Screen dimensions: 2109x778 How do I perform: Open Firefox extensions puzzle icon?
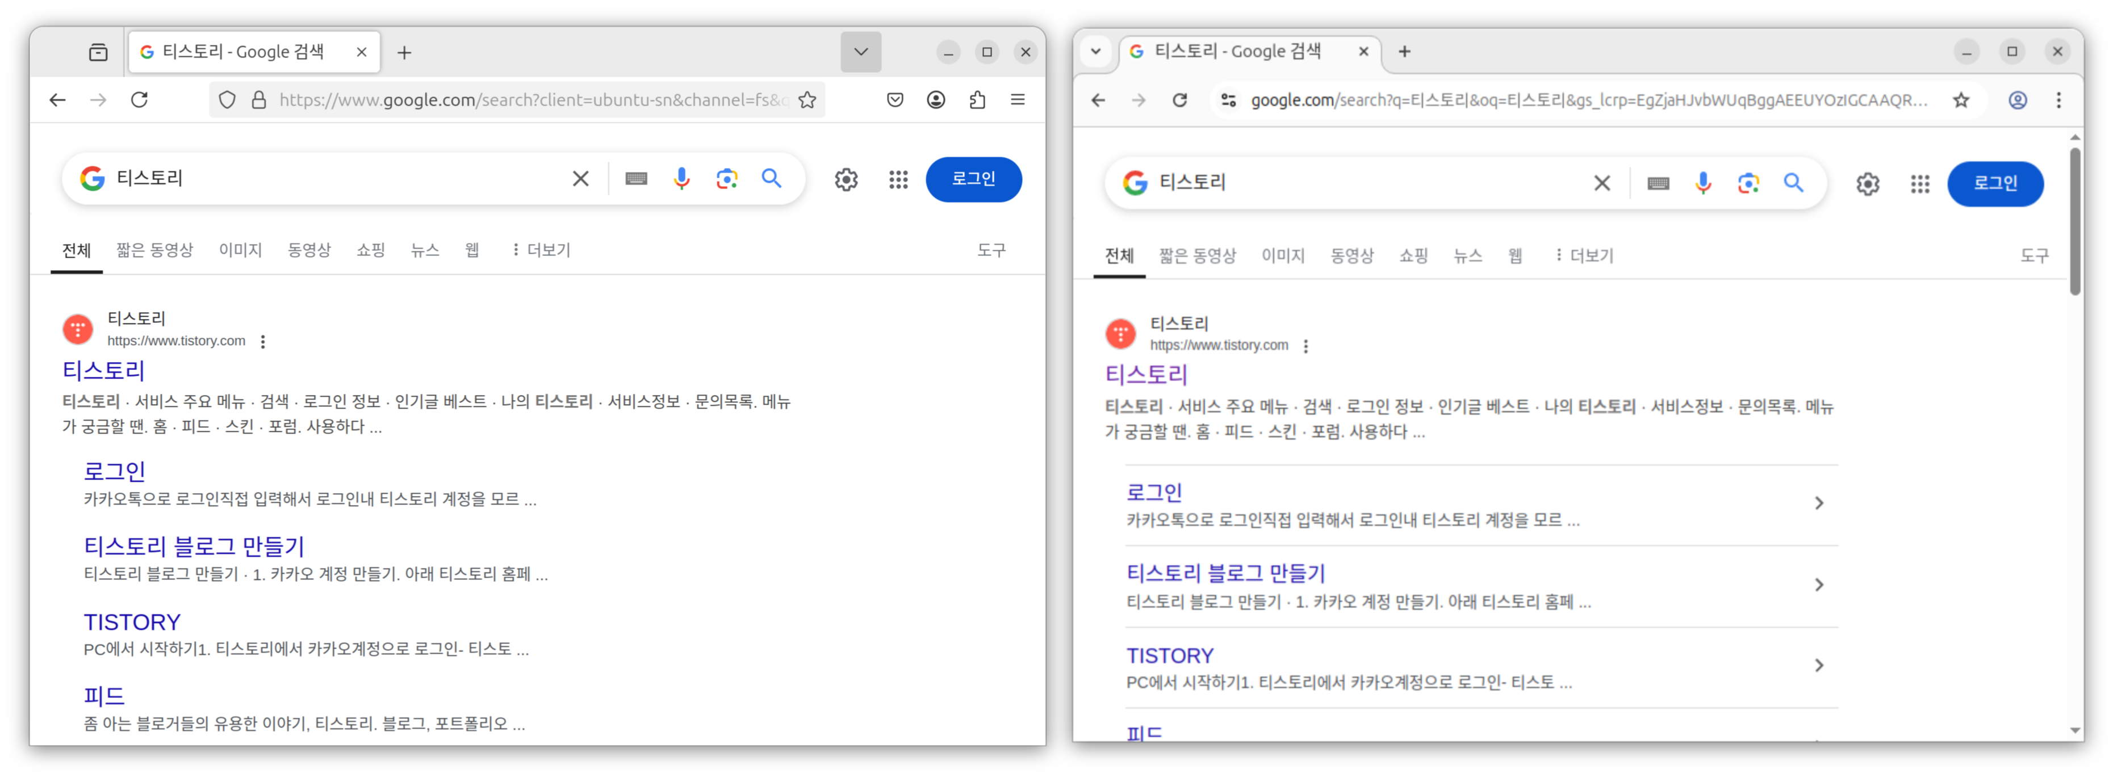(x=977, y=100)
